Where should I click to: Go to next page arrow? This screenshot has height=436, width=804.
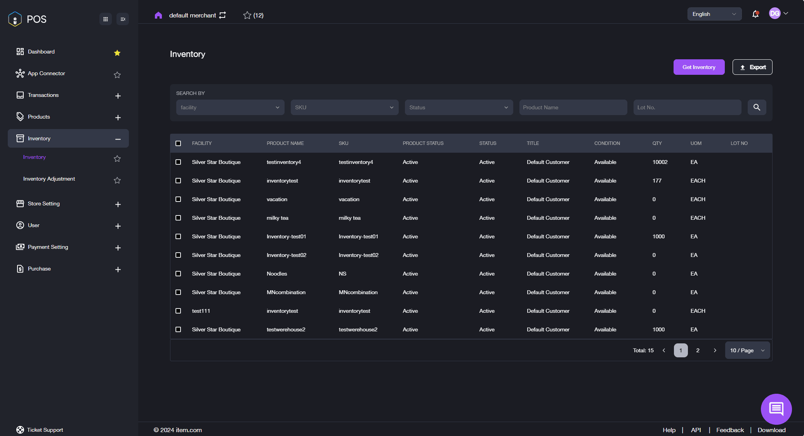[x=715, y=350]
